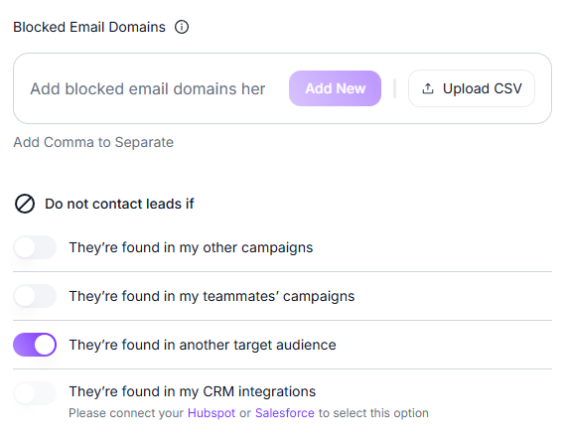Click the info icon beside Blocked Email Domains

pyautogui.click(x=182, y=27)
